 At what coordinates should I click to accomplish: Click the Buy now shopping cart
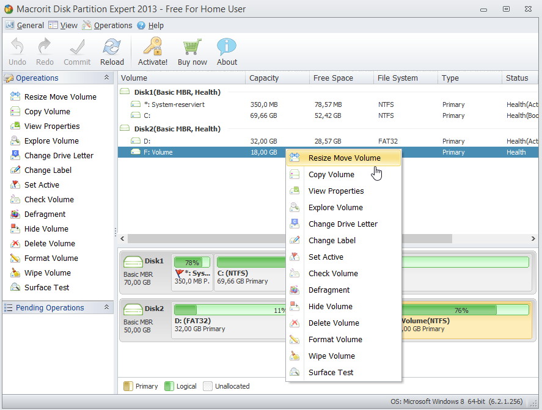point(192,52)
